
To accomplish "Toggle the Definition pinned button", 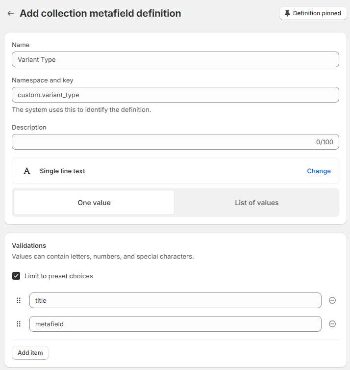I will pos(313,13).
